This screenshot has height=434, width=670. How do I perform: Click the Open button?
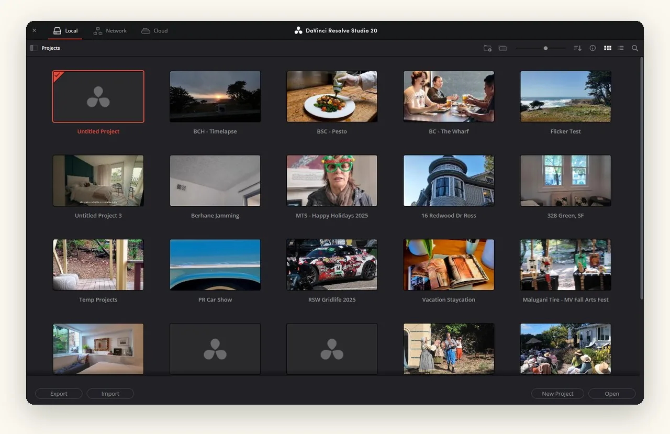(612, 394)
